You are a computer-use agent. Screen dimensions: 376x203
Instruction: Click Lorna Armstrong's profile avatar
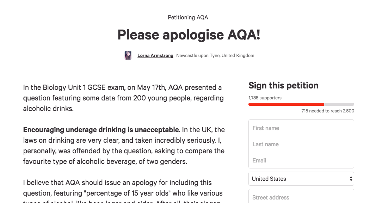pos(128,55)
